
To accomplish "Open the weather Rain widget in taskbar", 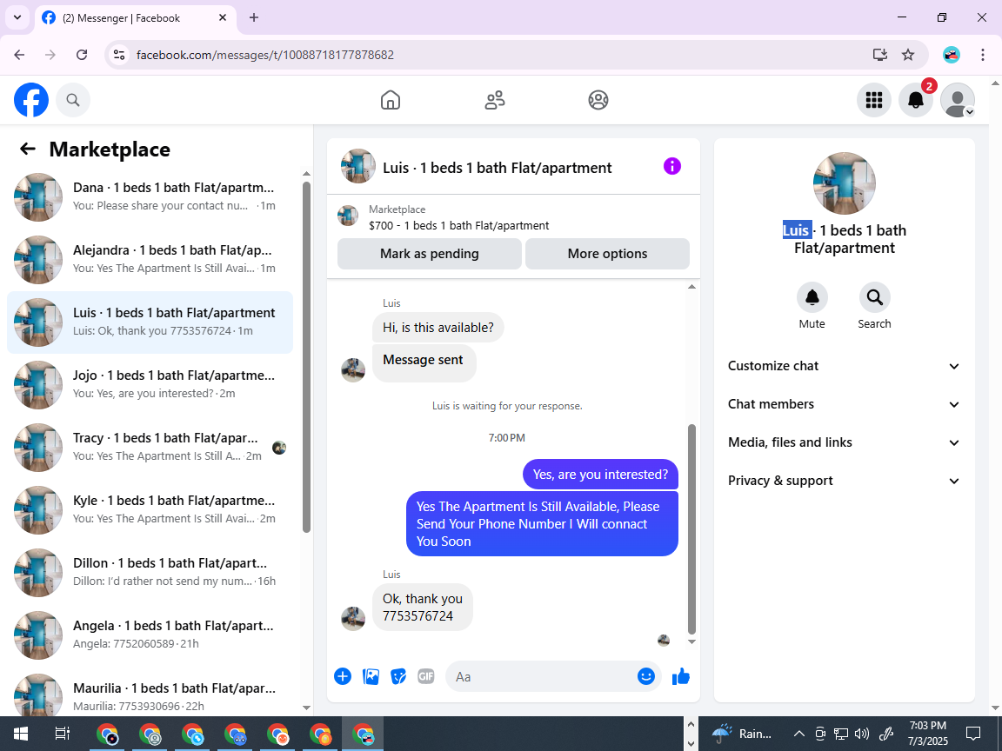I will 743,734.
